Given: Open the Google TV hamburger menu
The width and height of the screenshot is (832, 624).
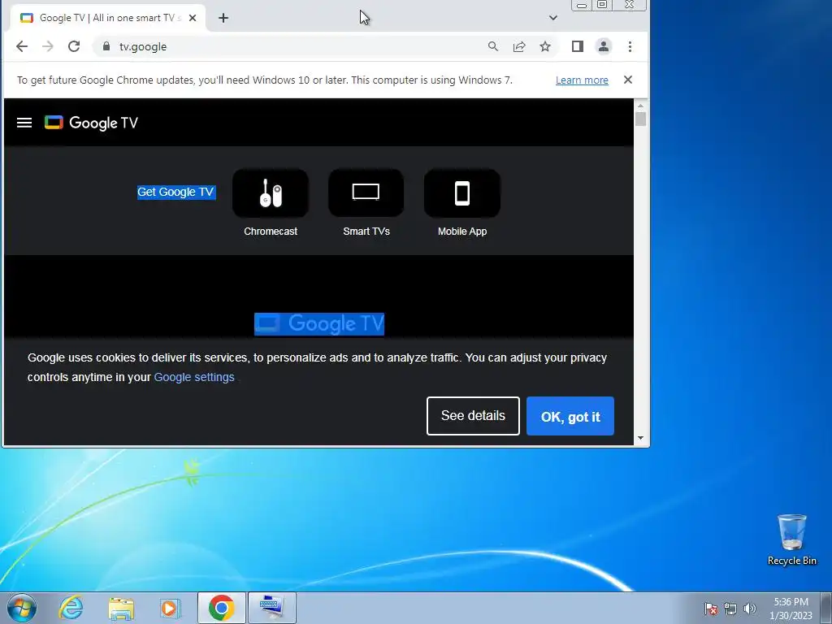Looking at the screenshot, I should [x=24, y=123].
